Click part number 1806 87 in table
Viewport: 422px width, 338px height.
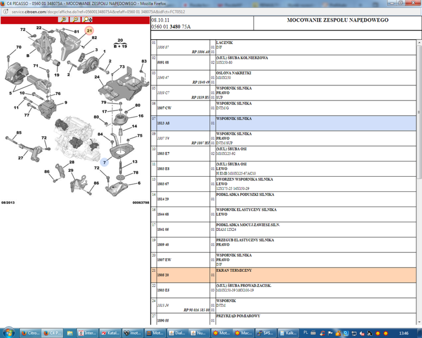[x=163, y=47]
